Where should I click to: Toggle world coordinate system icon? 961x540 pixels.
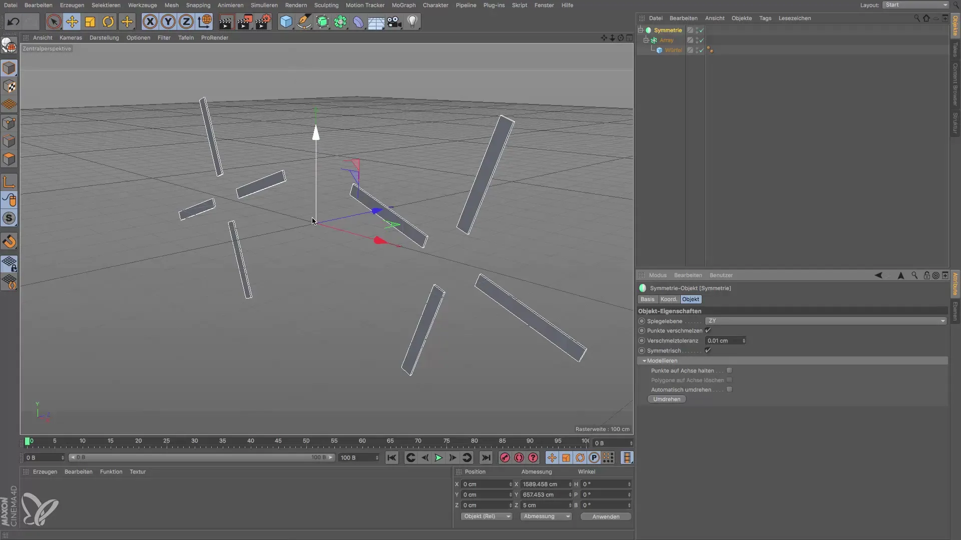pyautogui.click(x=205, y=22)
